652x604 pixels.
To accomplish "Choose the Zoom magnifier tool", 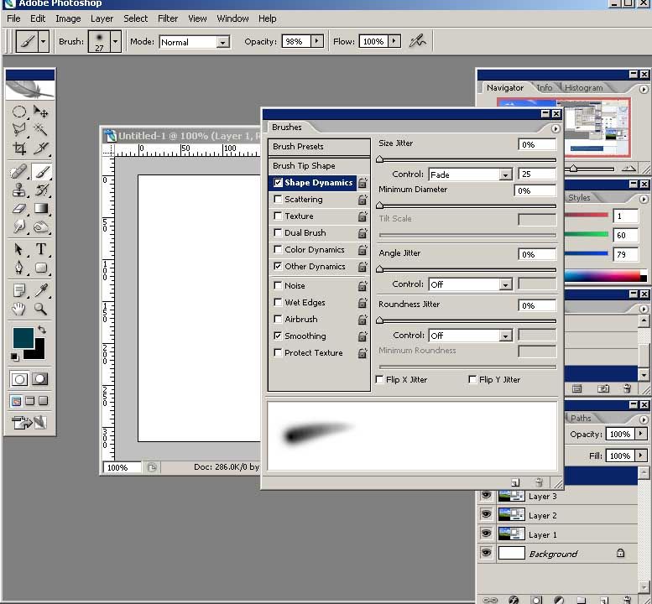I will coord(40,310).
